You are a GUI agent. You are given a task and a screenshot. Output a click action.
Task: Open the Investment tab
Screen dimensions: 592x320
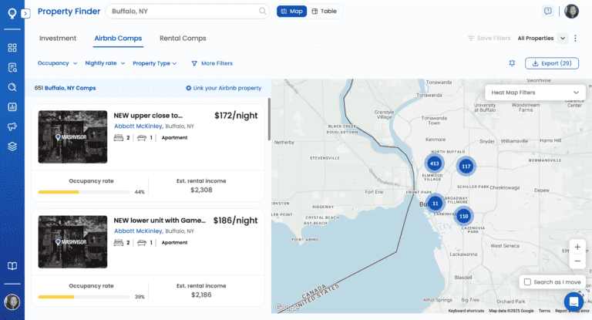pos(58,38)
